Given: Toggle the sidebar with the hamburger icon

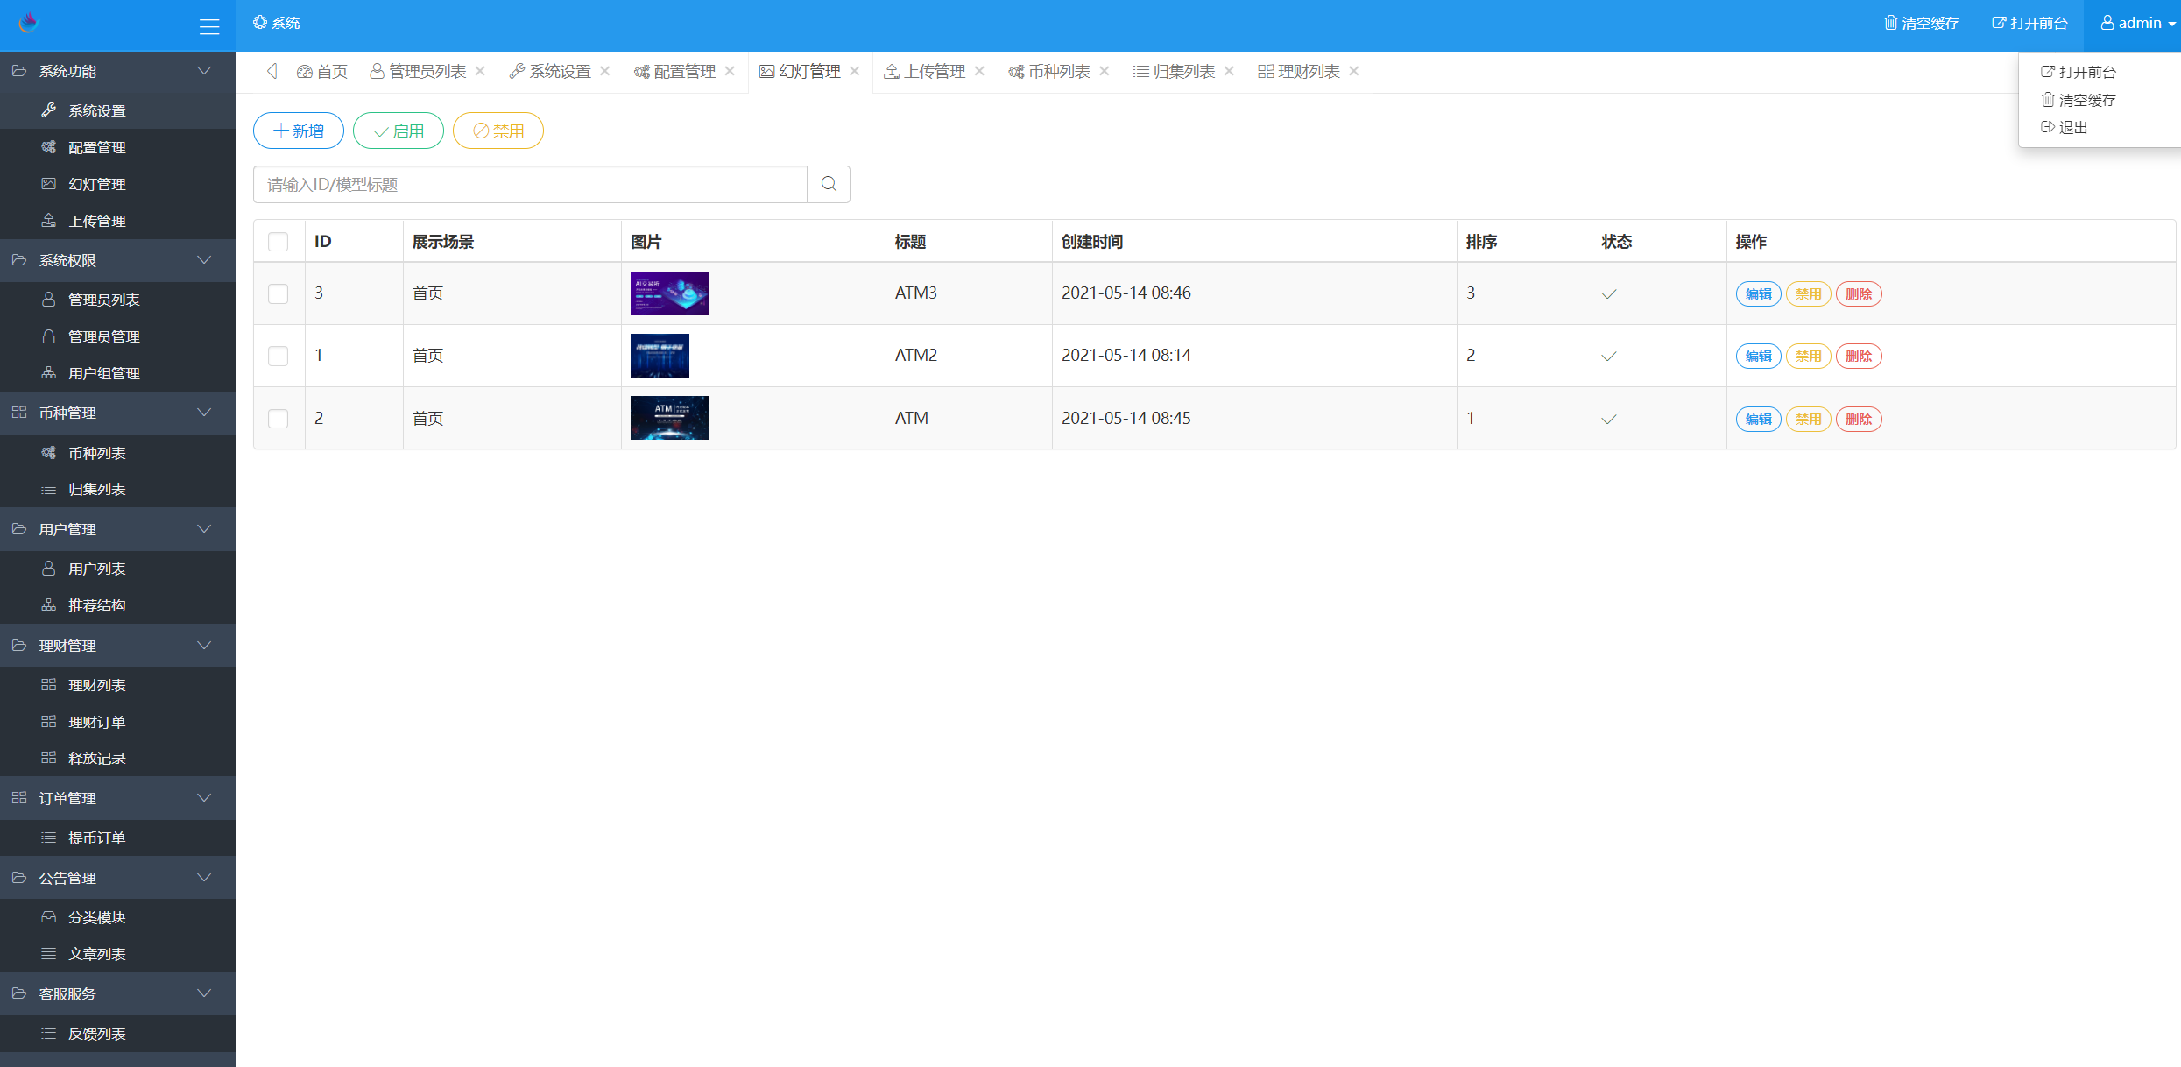Looking at the screenshot, I should pyautogui.click(x=209, y=26).
